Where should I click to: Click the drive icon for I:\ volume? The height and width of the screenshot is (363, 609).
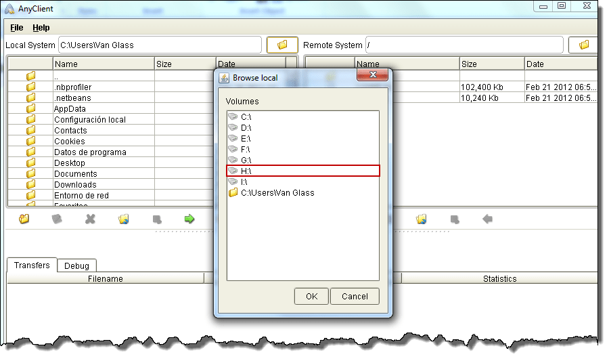click(x=233, y=181)
